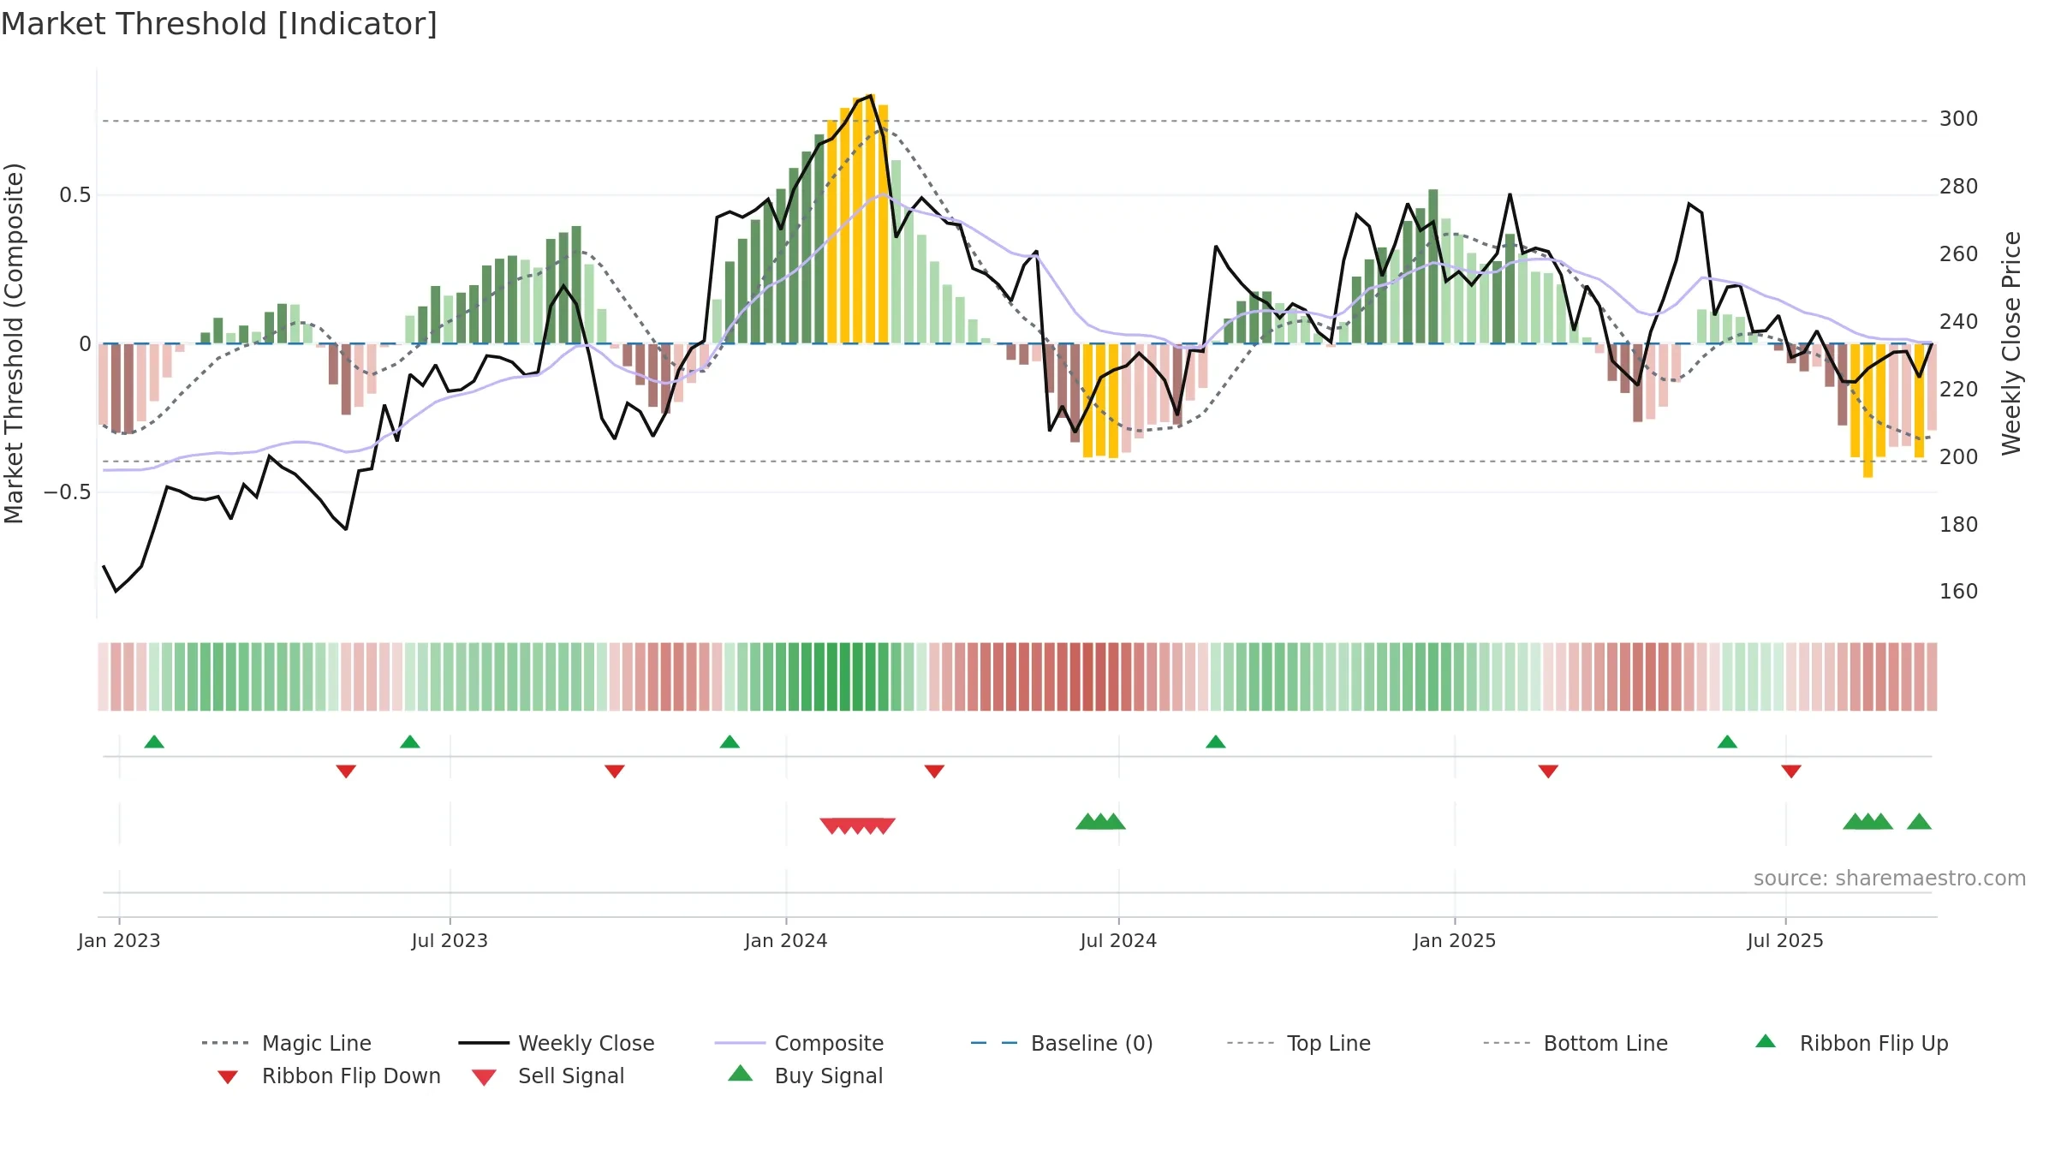The height and width of the screenshot is (1156, 2055).
Task: Click the first pale pink ribbon segment at far left
Action: click(x=103, y=676)
